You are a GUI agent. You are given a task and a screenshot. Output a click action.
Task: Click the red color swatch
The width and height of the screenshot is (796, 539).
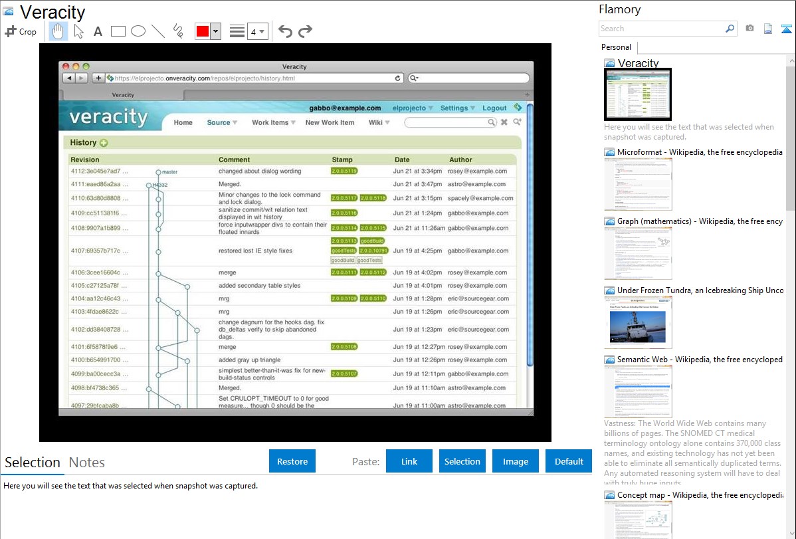(x=203, y=31)
